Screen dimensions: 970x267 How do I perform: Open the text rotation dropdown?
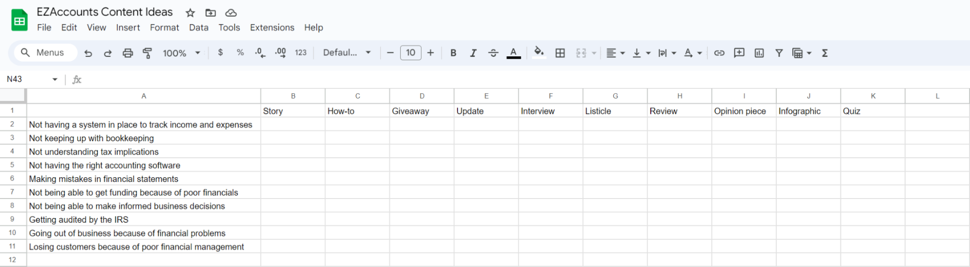point(692,53)
